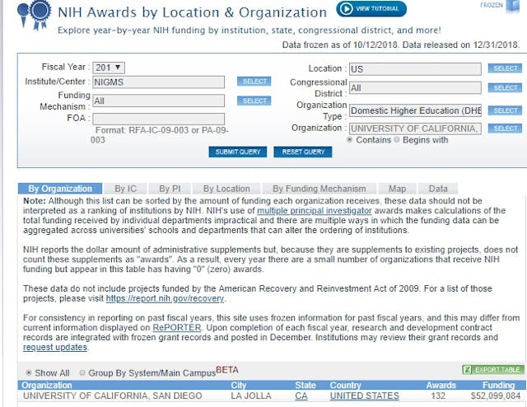Click the empty FOA input field

click(x=159, y=119)
